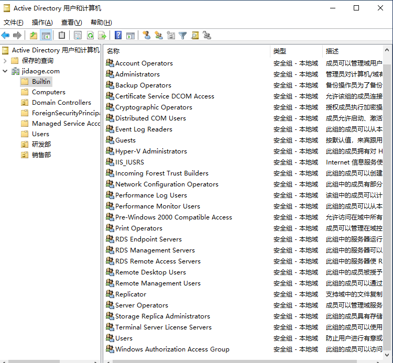
Task: Click the IIS_IUSRS group icon
Action: [110, 162]
